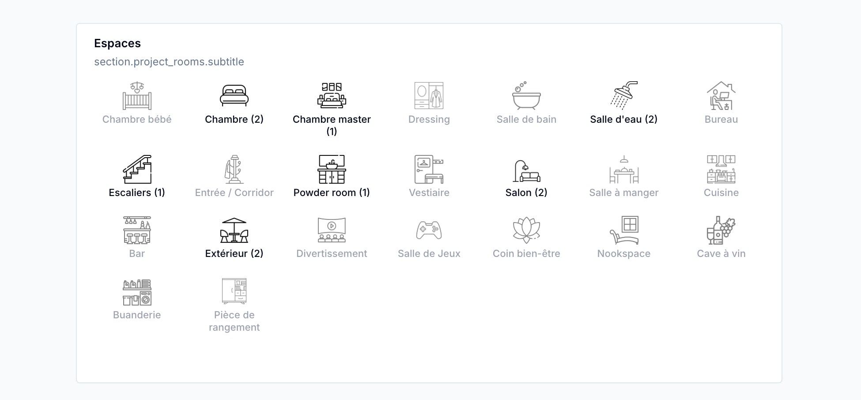Click the Extérieur patio umbrella icon
The height and width of the screenshot is (400, 861).
click(234, 230)
